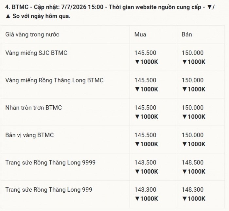Select 'Trang sức Rồng Thăng Long 9999' label
The height and width of the screenshot is (211, 229).
(50, 162)
